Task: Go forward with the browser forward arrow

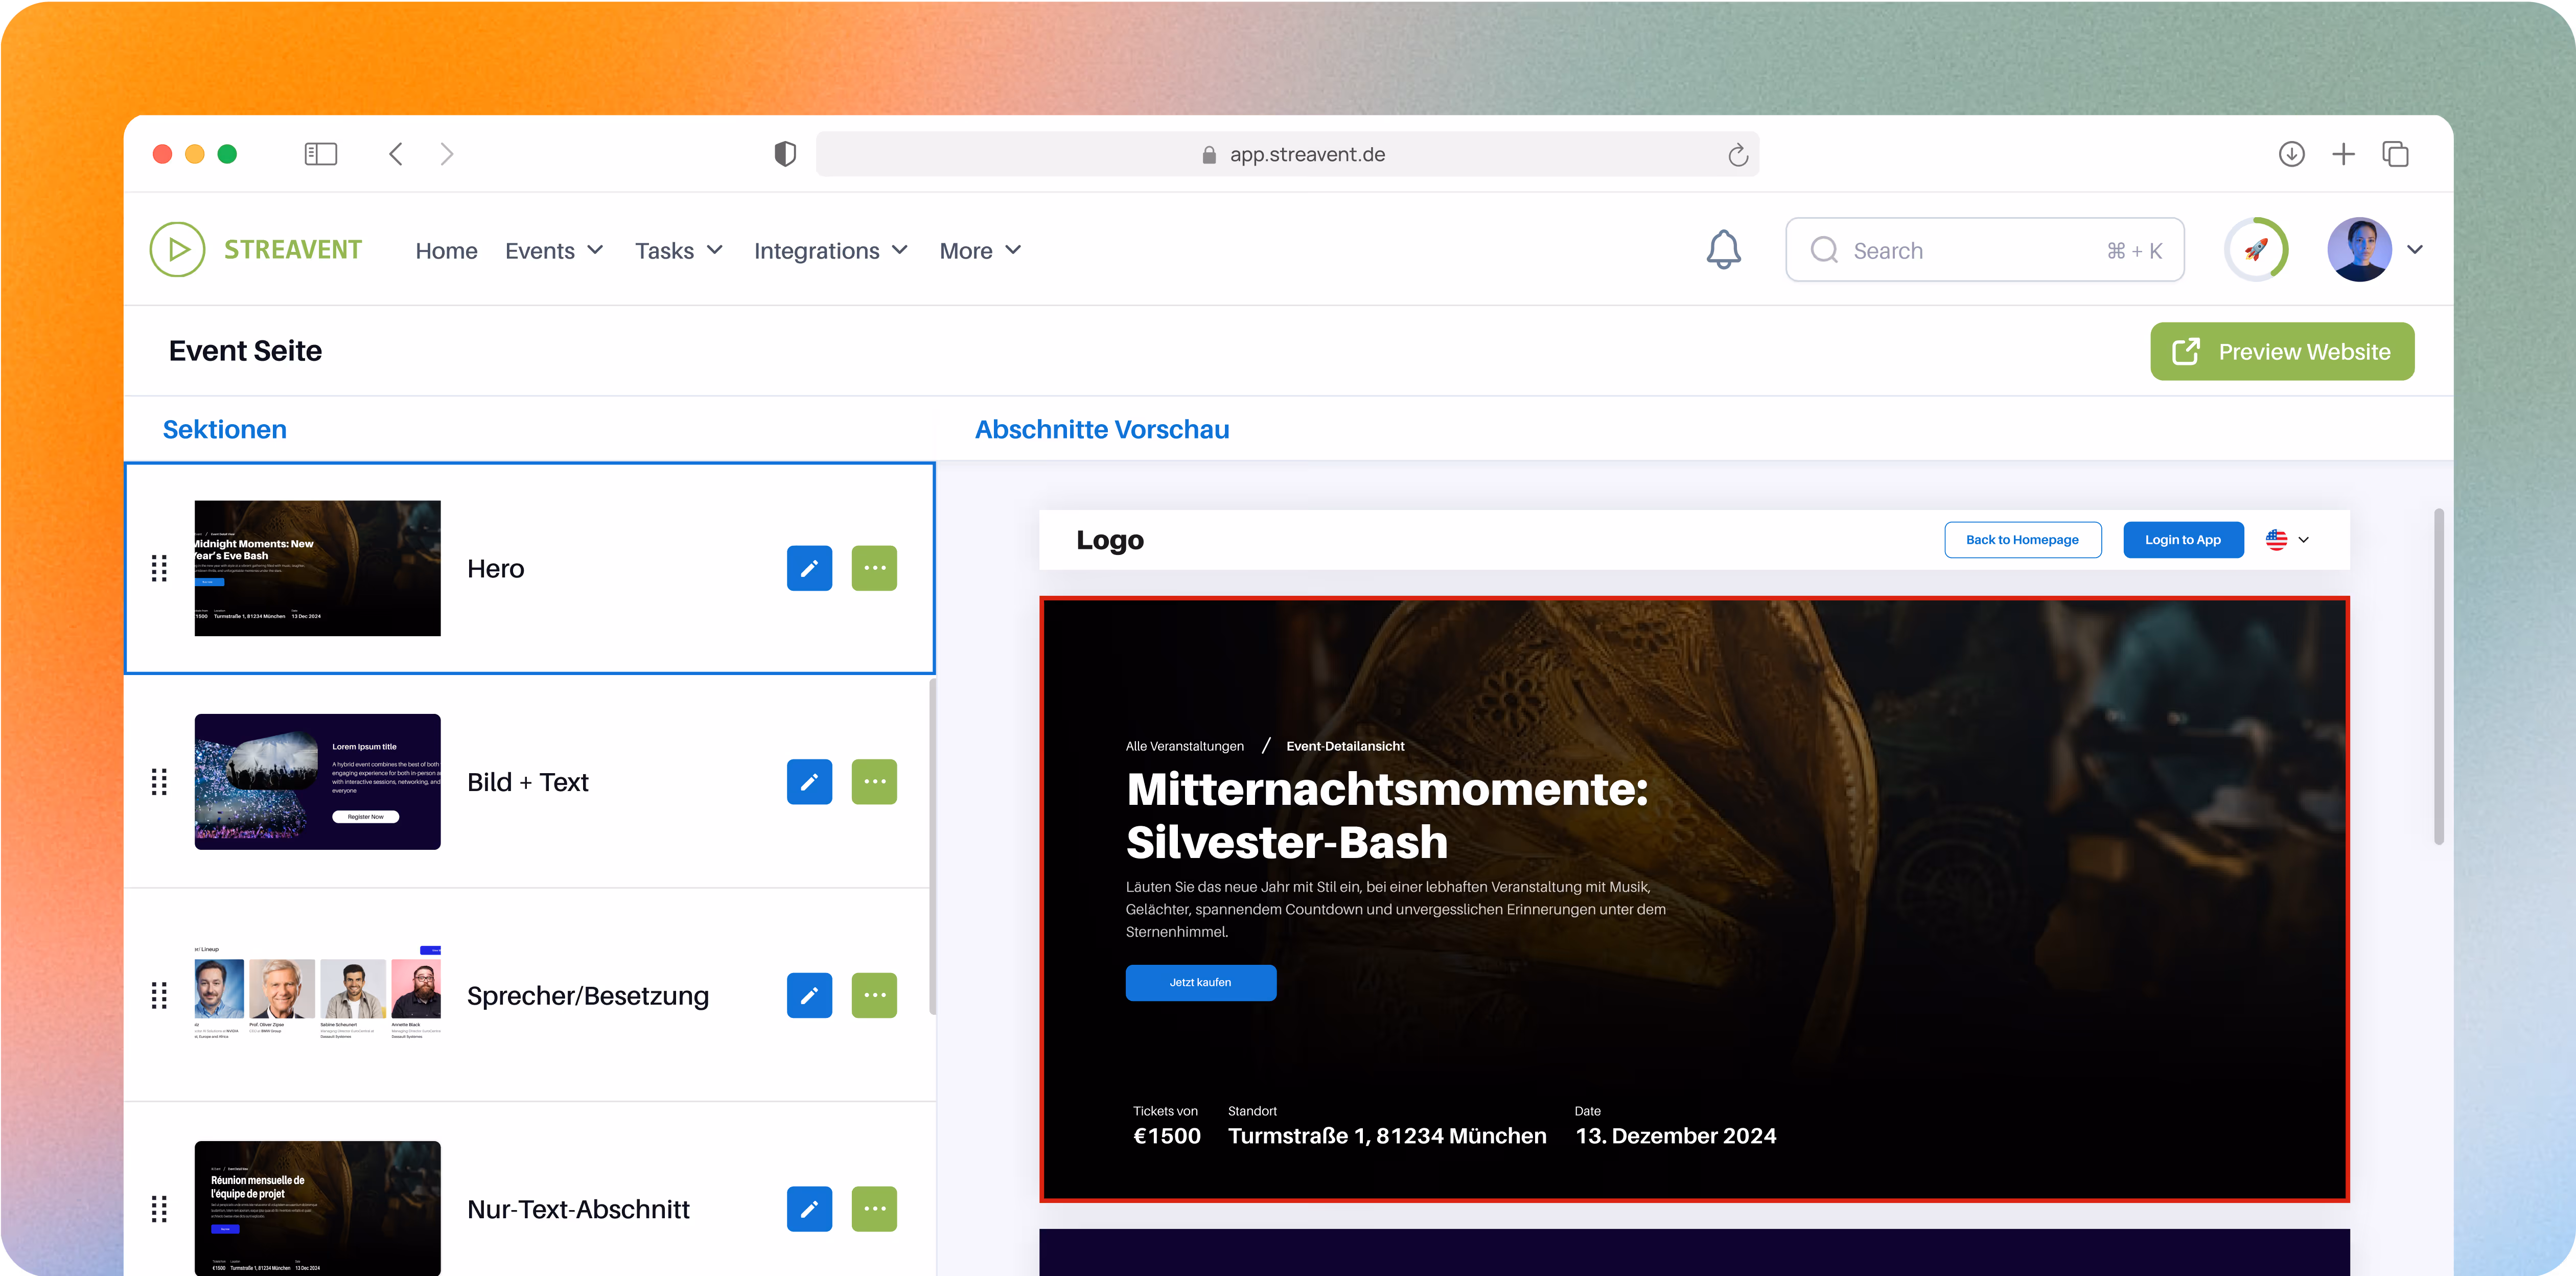Action: [x=447, y=154]
